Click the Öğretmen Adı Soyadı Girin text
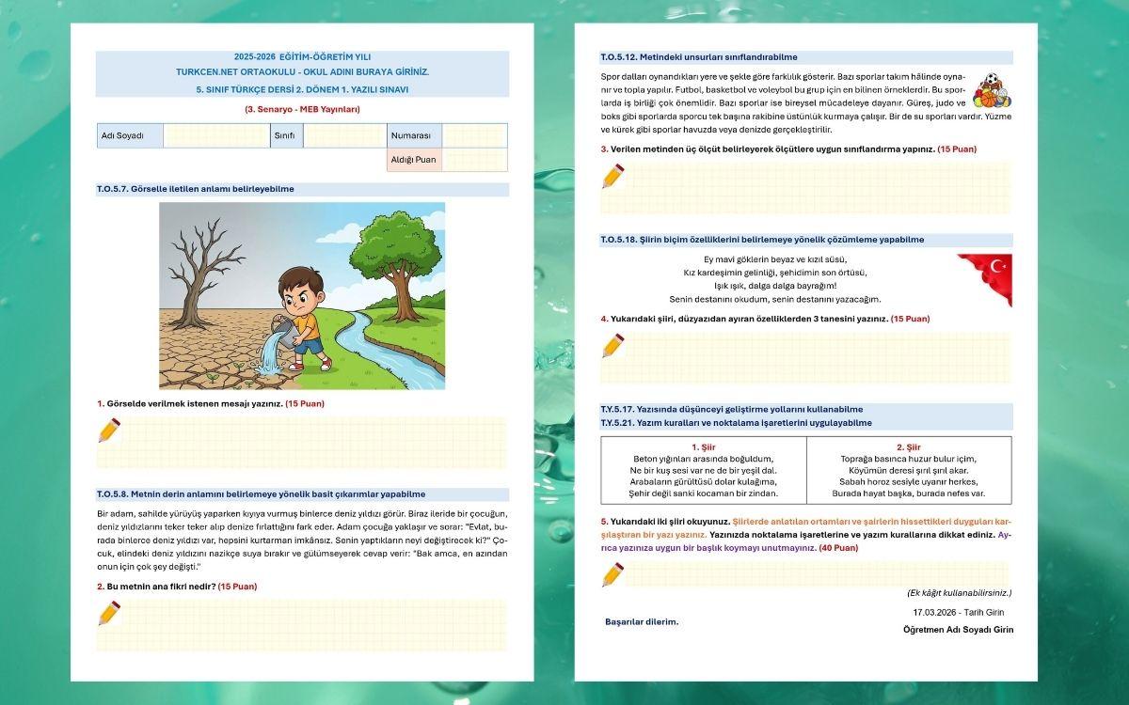Screen dimensions: 1129x705 (958, 629)
